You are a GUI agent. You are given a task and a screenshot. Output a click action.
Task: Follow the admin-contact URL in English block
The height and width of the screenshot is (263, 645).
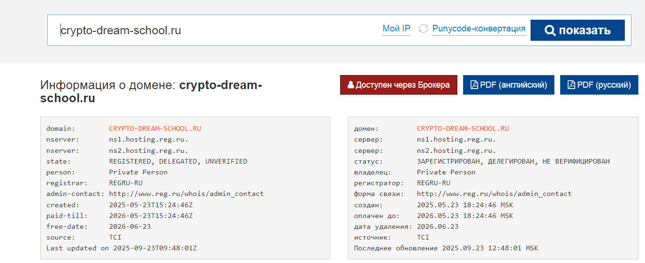click(186, 194)
